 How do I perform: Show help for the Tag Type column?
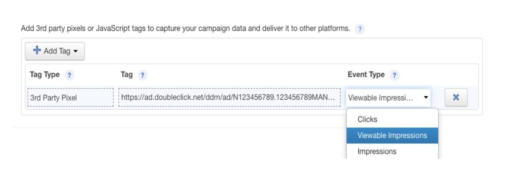[69, 75]
